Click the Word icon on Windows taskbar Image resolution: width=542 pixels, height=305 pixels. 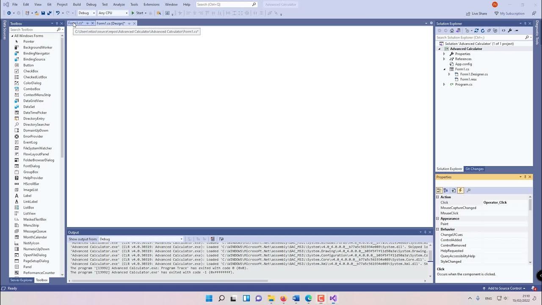coord(296,298)
